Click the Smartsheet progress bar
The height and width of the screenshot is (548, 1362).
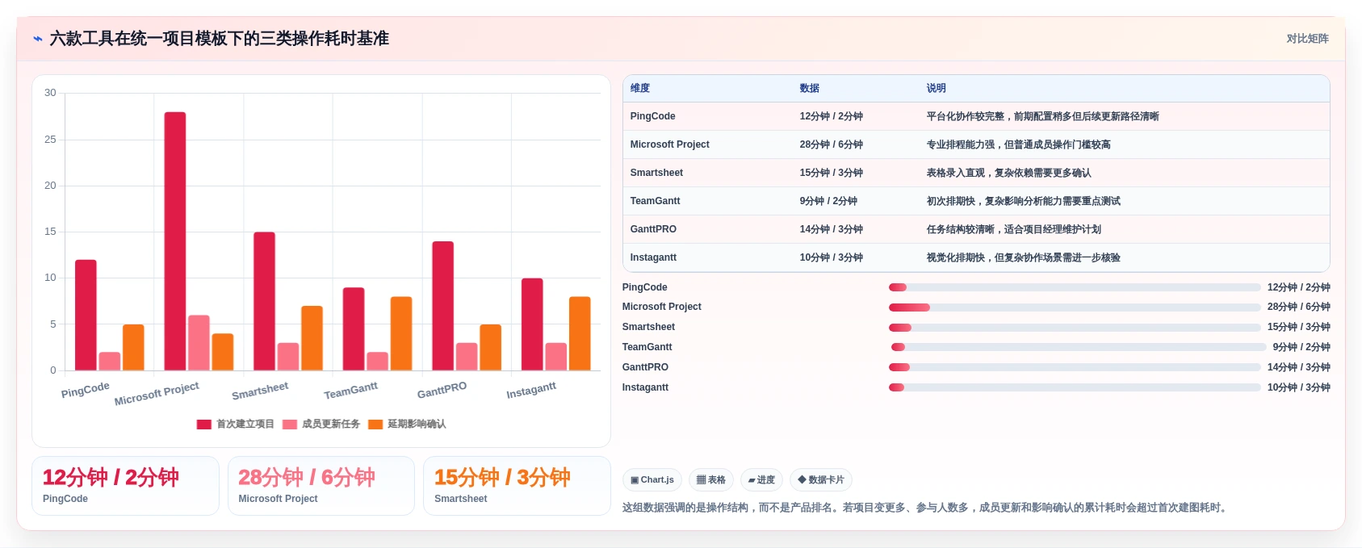(1075, 328)
